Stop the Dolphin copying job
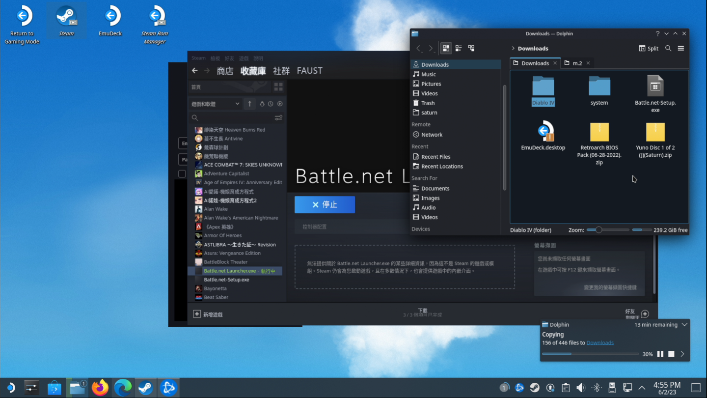Image resolution: width=707 pixels, height=398 pixels. click(x=671, y=354)
